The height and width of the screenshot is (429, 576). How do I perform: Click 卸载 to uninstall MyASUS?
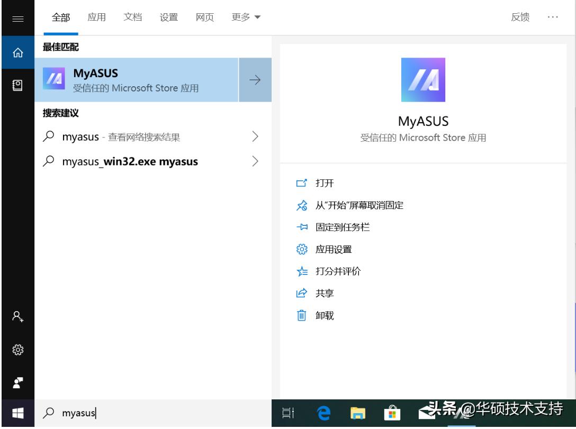click(325, 315)
